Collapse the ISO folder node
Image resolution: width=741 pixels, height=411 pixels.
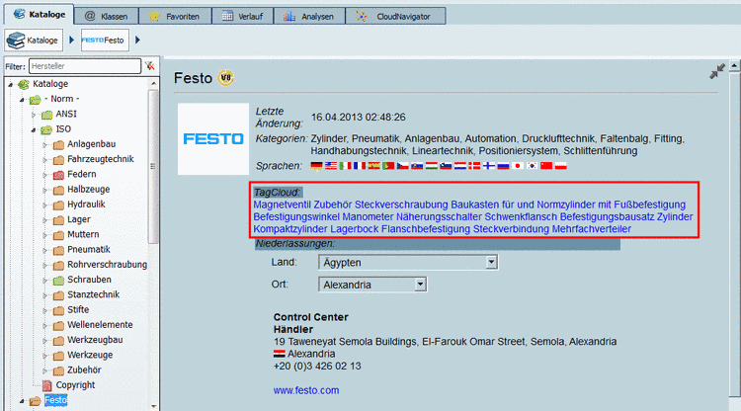click(34, 129)
